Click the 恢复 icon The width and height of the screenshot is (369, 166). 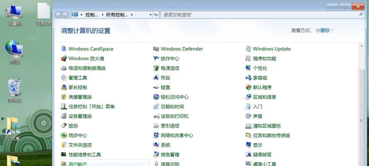pos(156,78)
